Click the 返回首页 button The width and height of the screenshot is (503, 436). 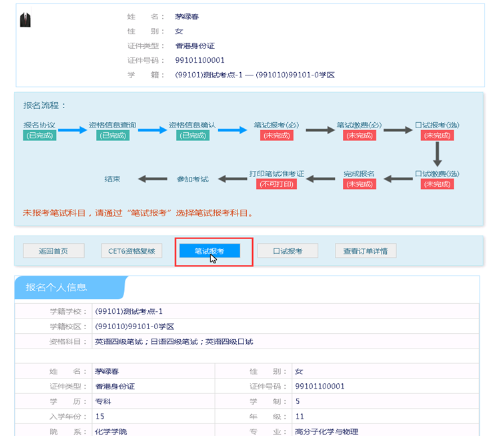point(53,251)
